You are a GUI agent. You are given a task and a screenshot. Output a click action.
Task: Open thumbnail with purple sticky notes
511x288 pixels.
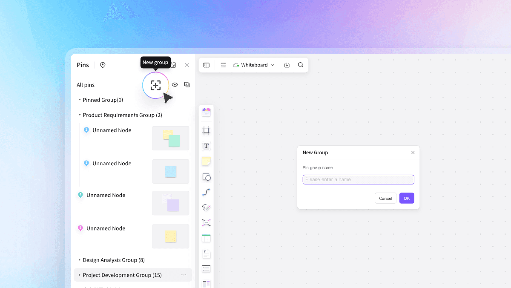click(171, 203)
